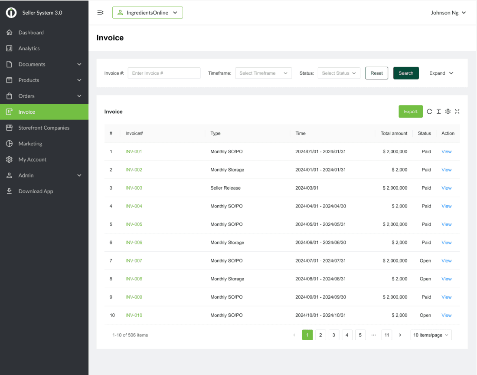View invoice INV-009 via Action column
The image size is (477, 375).
(x=446, y=297)
